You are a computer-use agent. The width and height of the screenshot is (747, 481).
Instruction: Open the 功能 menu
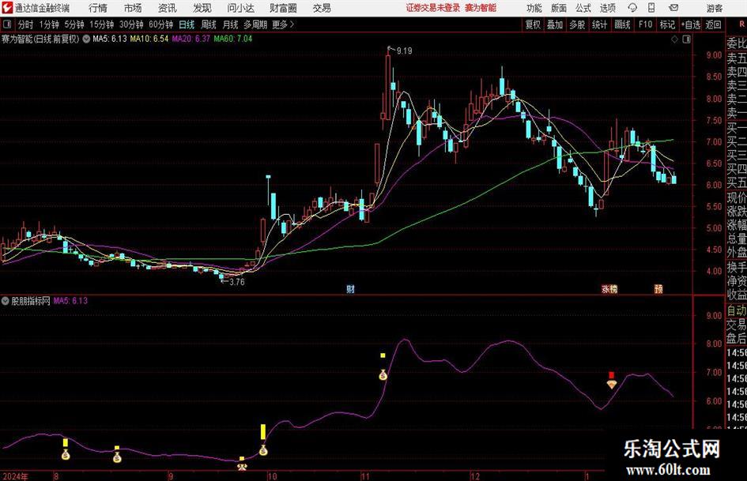(x=534, y=8)
